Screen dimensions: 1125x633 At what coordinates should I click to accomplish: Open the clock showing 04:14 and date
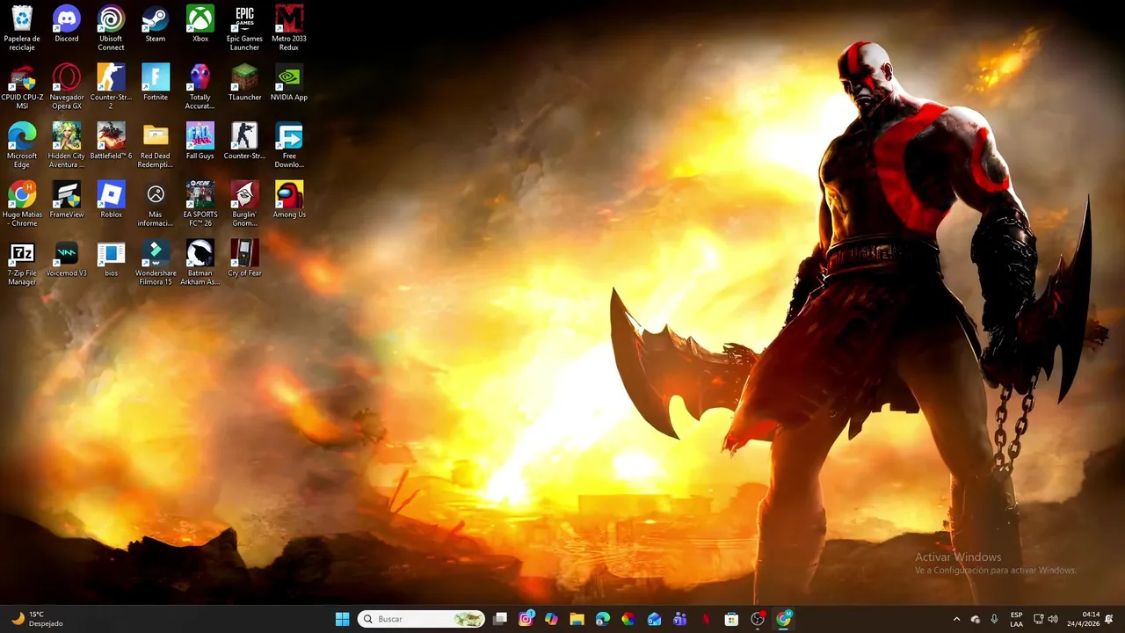[1084, 619]
